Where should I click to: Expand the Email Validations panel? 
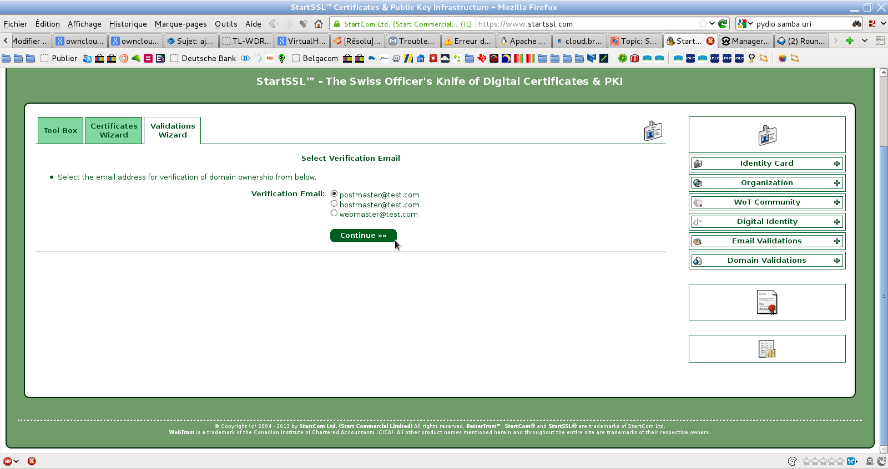click(767, 241)
